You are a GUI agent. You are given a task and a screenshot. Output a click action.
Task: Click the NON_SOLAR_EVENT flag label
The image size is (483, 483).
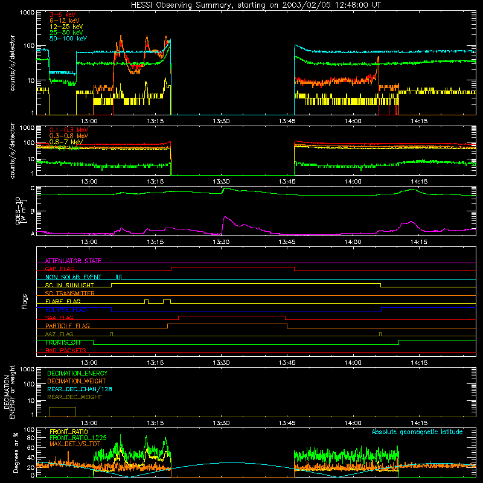73,277
